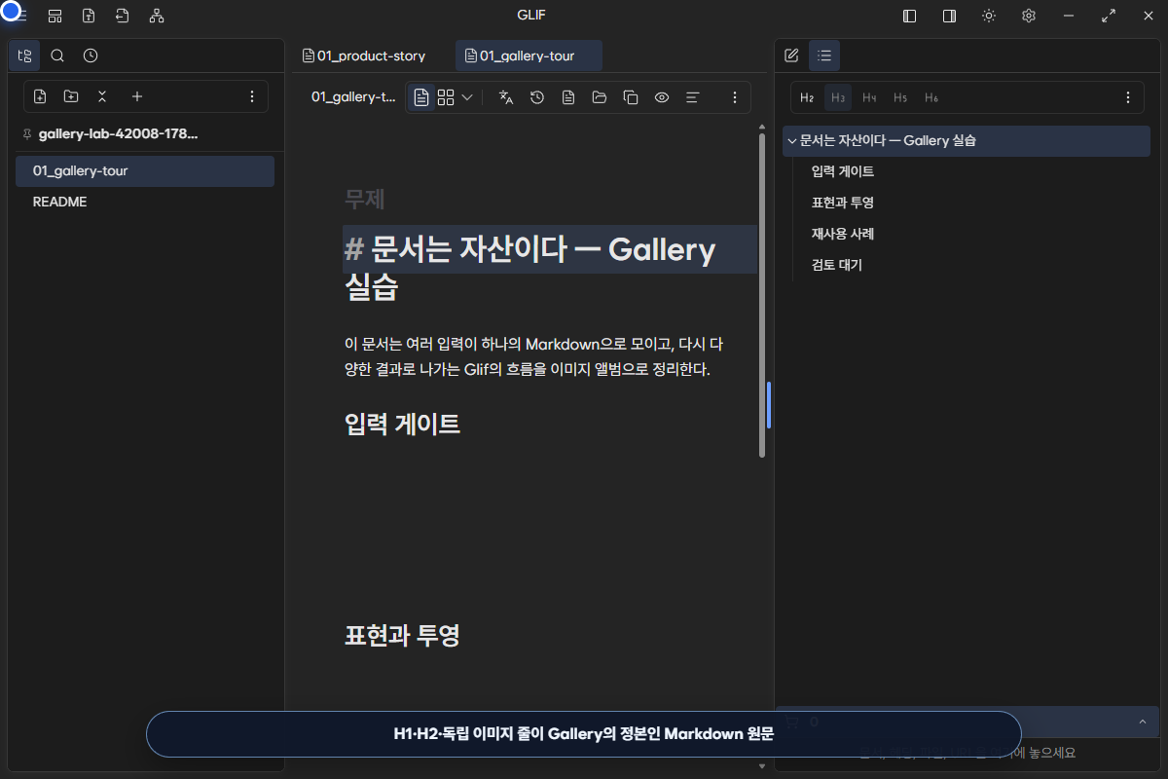Click the '# 문서는 자산이다' heading line

click(550, 249)
